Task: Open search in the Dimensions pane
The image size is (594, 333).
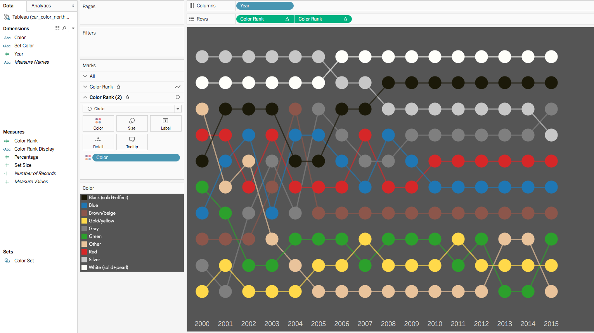Action: [65, 28]
